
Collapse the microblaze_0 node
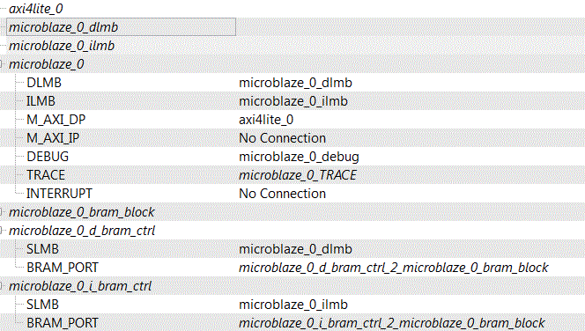coord(1,64)
